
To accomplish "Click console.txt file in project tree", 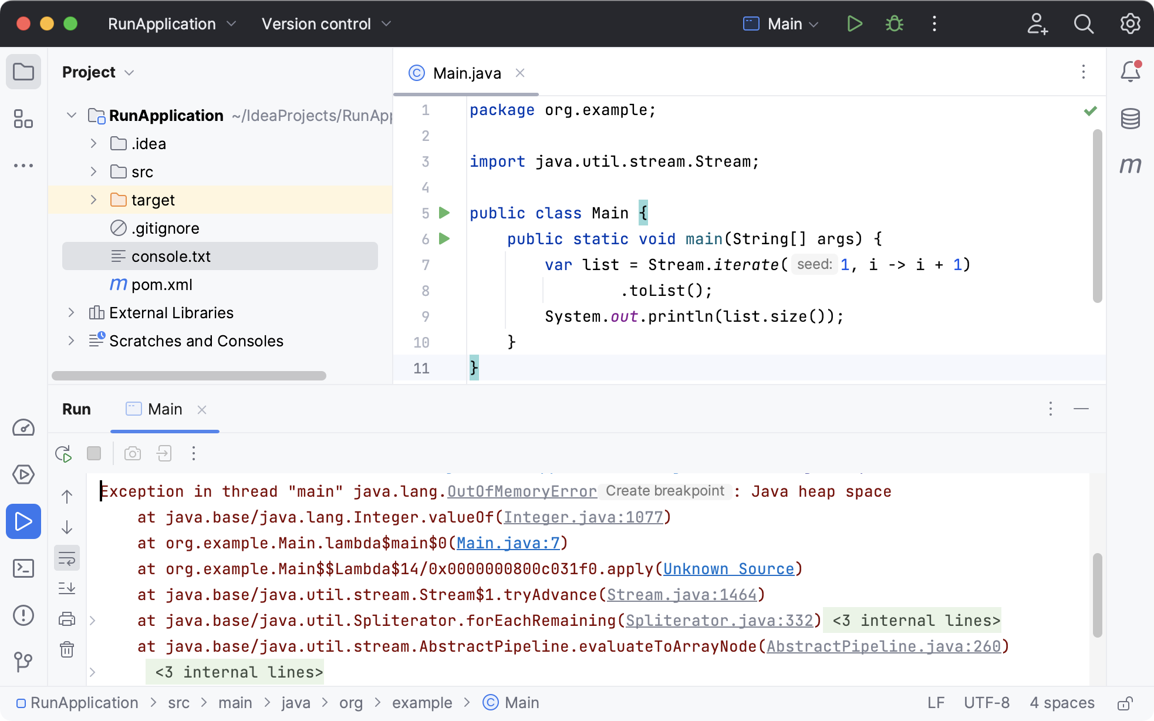I will (x=170, y=256).
